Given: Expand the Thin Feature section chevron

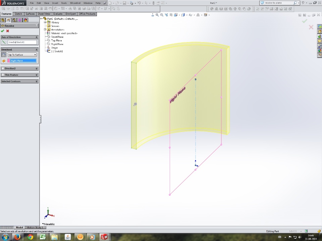Looking at the screenshot, I should coord(37,75).
